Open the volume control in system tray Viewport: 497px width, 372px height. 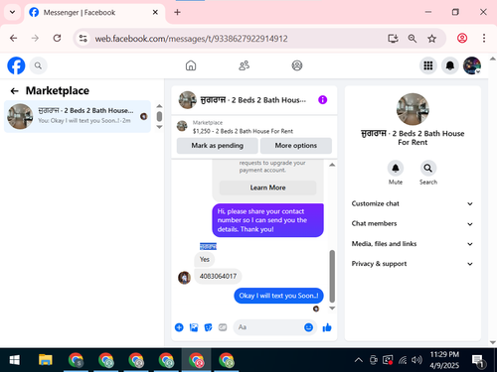point(416,360)
